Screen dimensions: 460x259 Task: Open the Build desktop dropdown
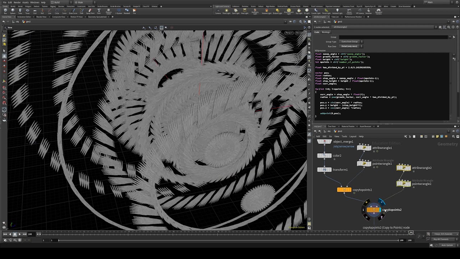coord(61,2)
